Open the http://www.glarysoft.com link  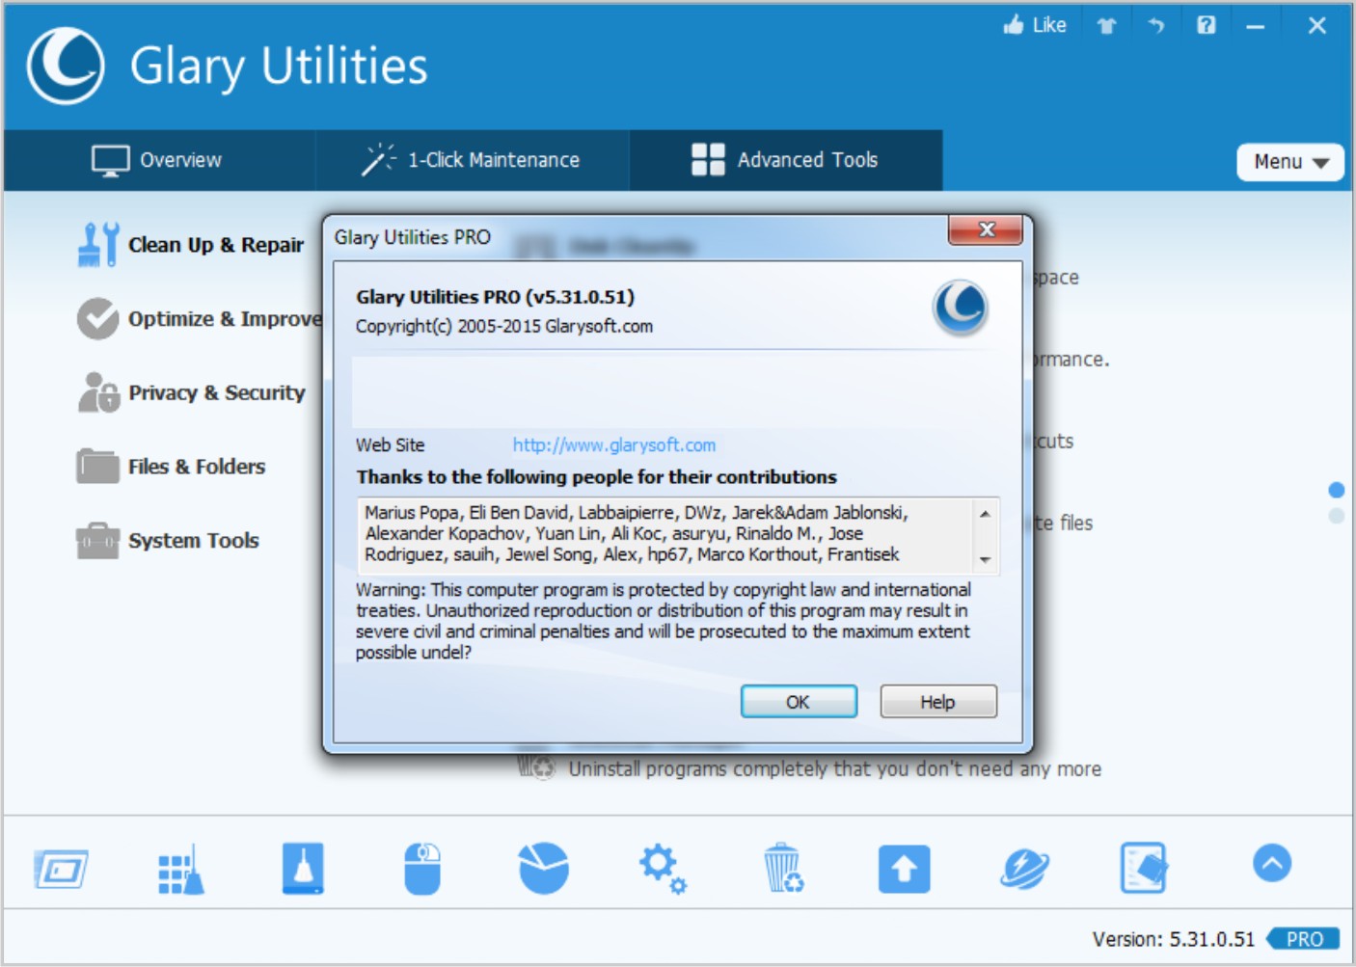(x=613, y=444)
